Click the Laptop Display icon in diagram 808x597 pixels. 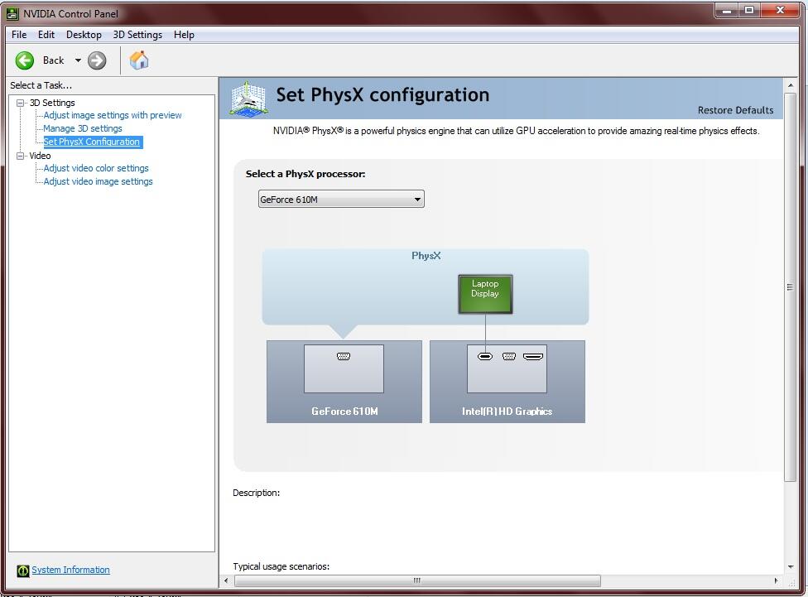pyautogui.click(x=485, y=294)
